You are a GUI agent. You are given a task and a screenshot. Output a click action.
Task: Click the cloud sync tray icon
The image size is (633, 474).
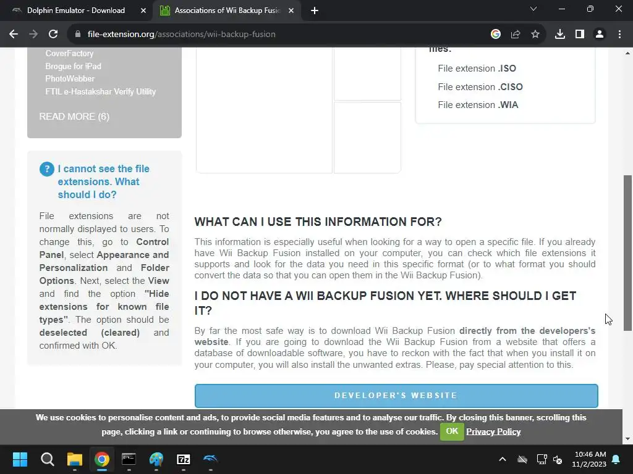(x=522, y=459)
